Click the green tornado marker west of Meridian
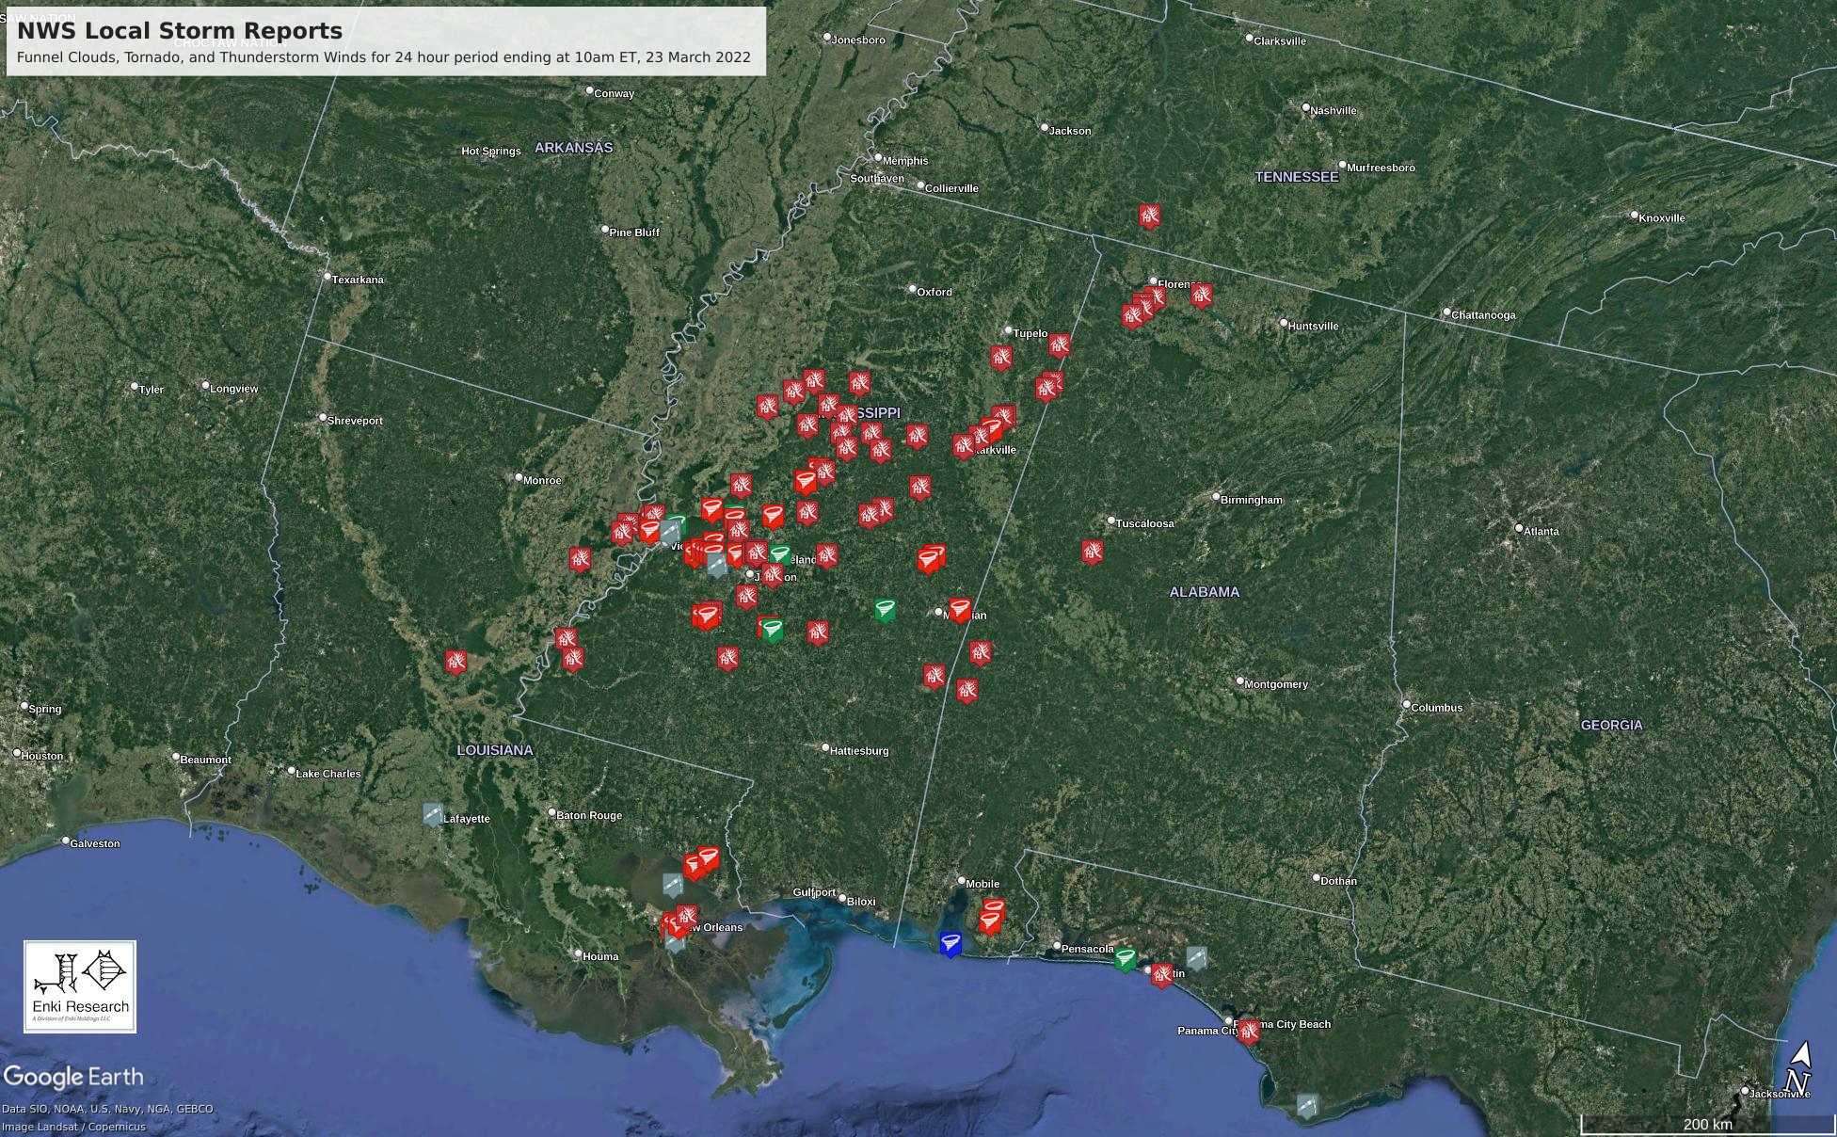1837x1137 pixels. 885,610
